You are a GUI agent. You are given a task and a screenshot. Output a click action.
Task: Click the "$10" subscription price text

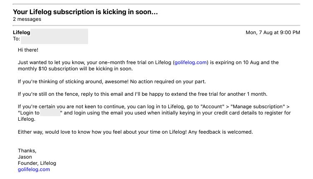[x=43, y=69]
